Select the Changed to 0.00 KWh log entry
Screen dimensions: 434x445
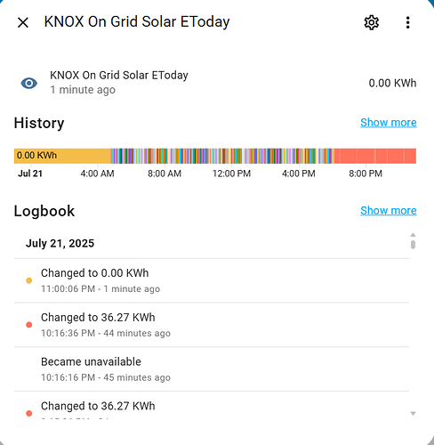tap(212, 280)
